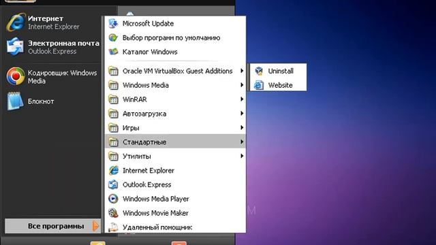Viewport: 436px width, 245px height.
Task: Click the VirtualBox Uninstall icon
Action: (259, 71)
